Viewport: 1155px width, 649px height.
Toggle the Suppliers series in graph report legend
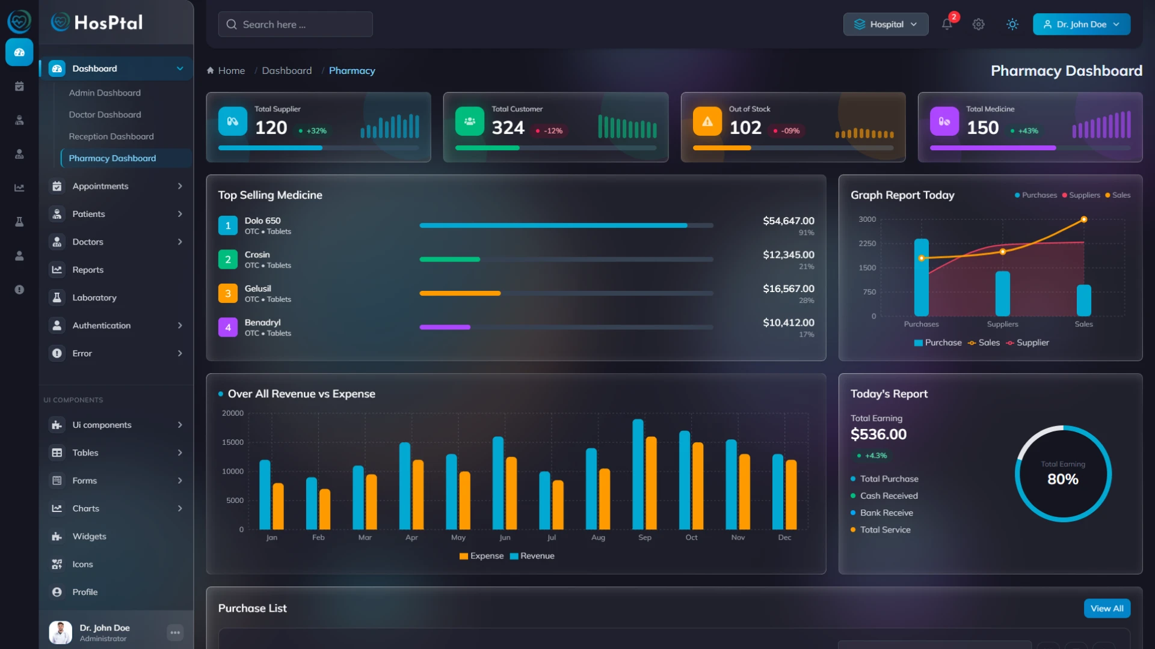click(1081, 195)
